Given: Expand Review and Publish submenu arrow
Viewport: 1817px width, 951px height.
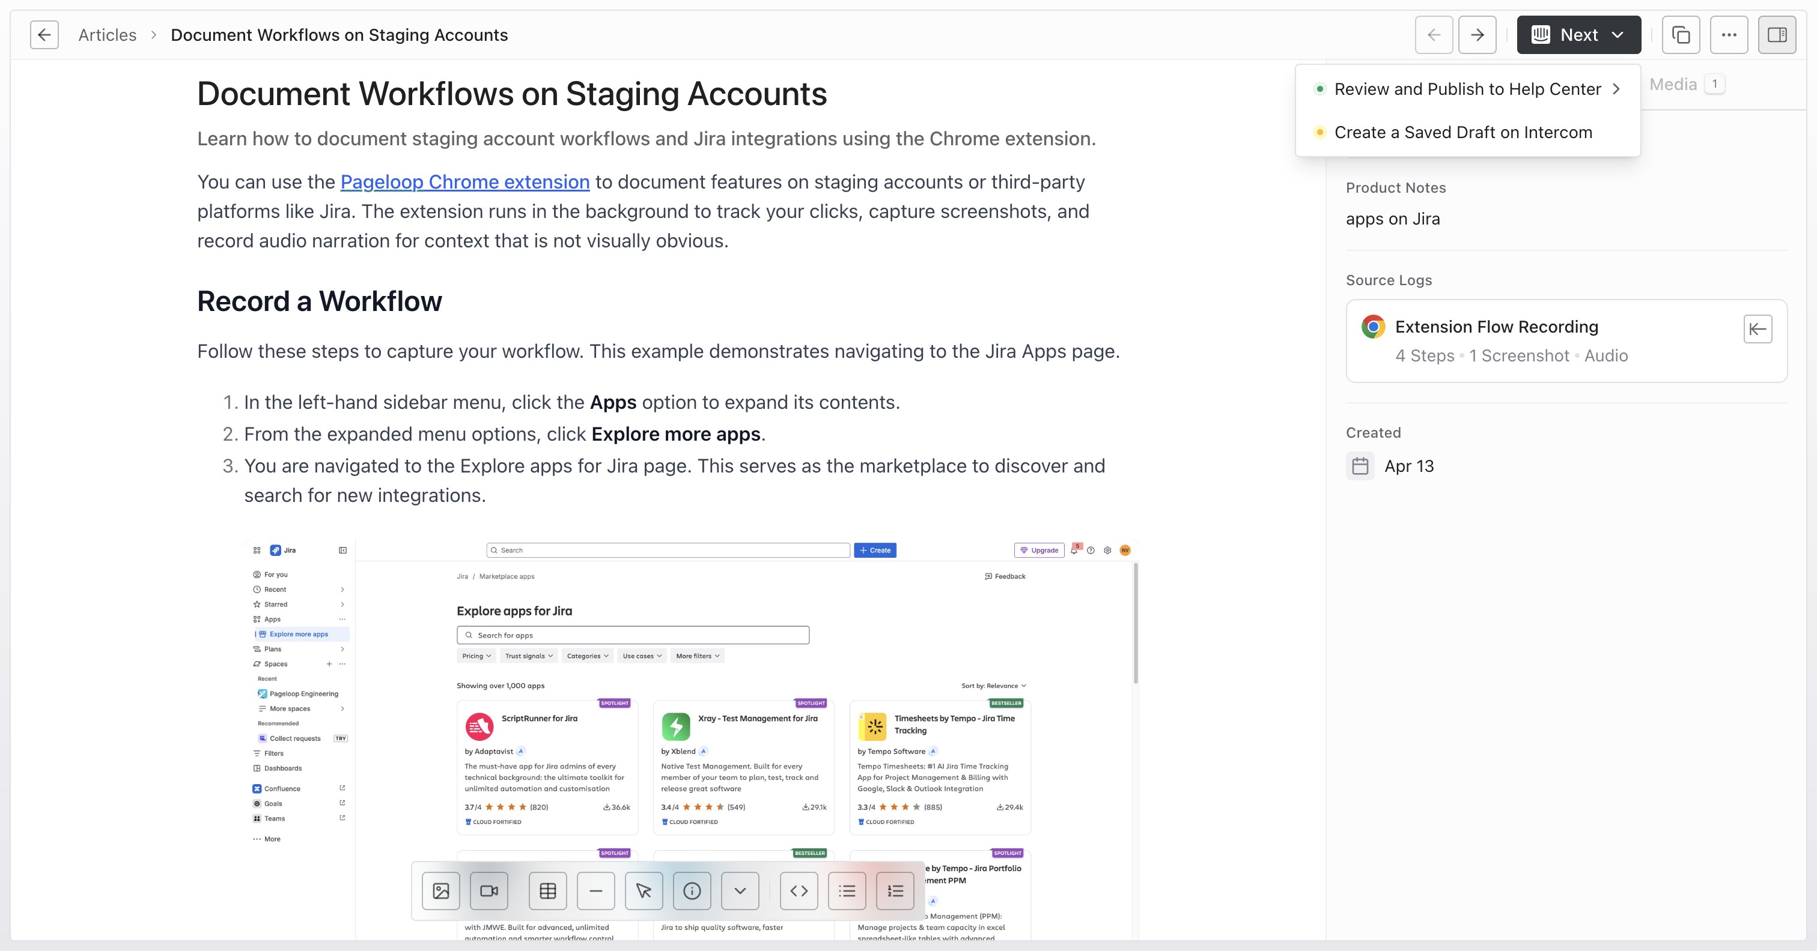Looking at the screenshot, I should [x=1616, y=89].
